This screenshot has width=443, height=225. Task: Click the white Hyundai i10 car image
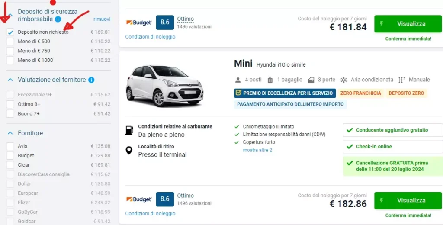pyautogui.click(x=164, y=86)
